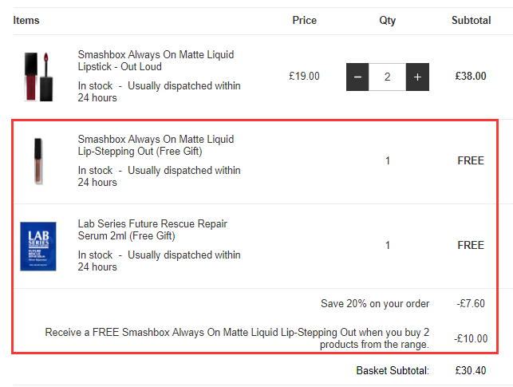Click the -£10.00 free gift discount amount

471,338
